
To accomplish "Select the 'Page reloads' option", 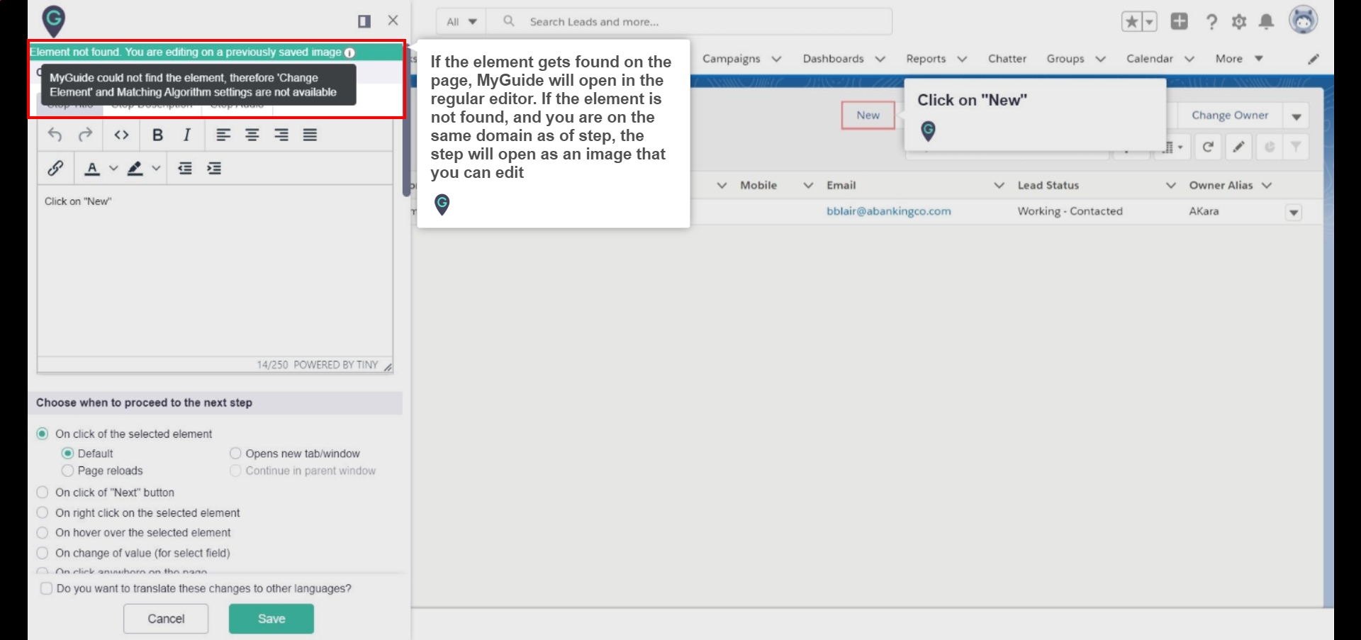I will click(x=68, y=471).
